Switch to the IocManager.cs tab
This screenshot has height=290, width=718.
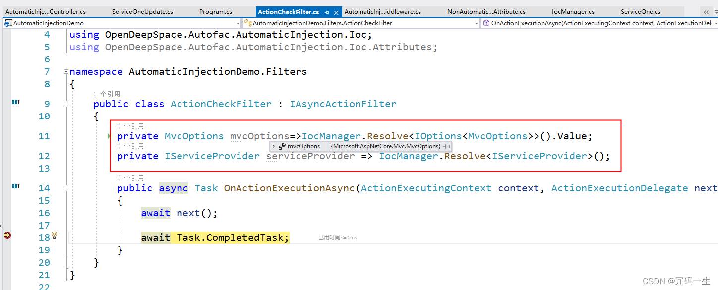(573, 11)
